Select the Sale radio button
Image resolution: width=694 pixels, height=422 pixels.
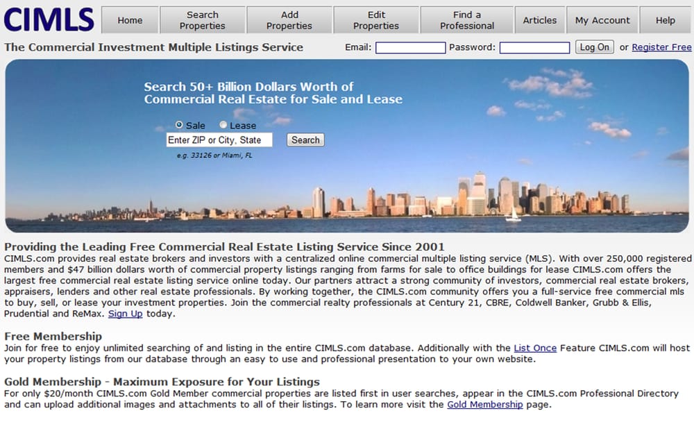click(179, 125)
